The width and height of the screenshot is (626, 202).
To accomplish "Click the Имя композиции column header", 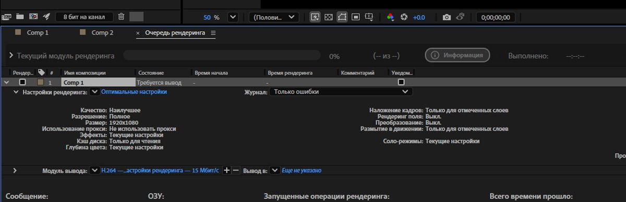I will (85, 73).
